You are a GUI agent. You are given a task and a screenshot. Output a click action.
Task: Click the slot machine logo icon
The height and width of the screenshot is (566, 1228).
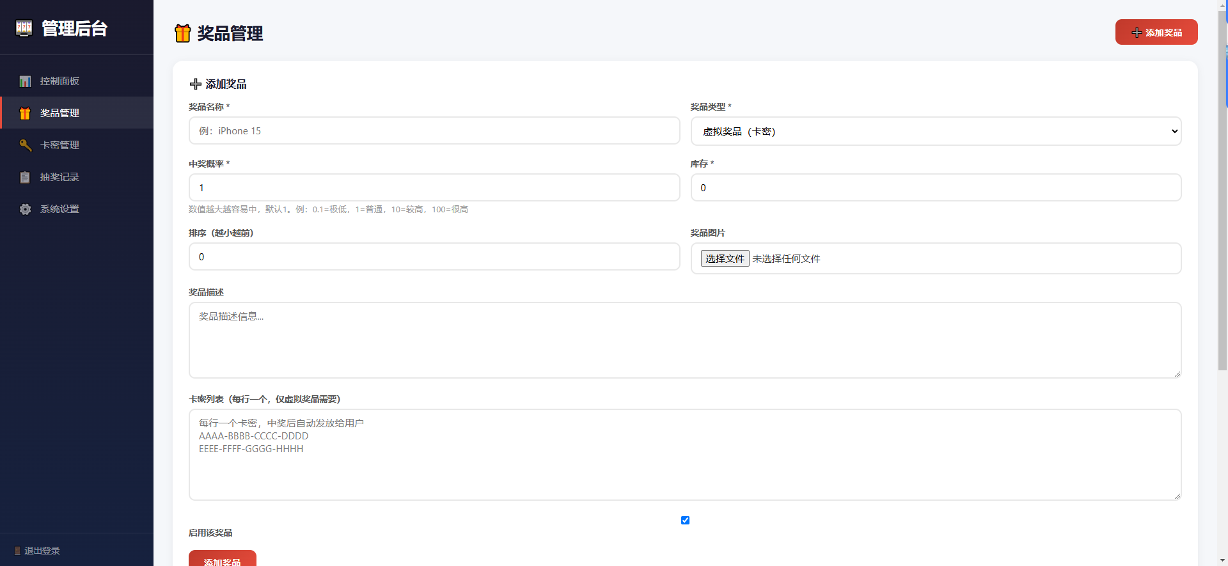click(x=24, y=28)
